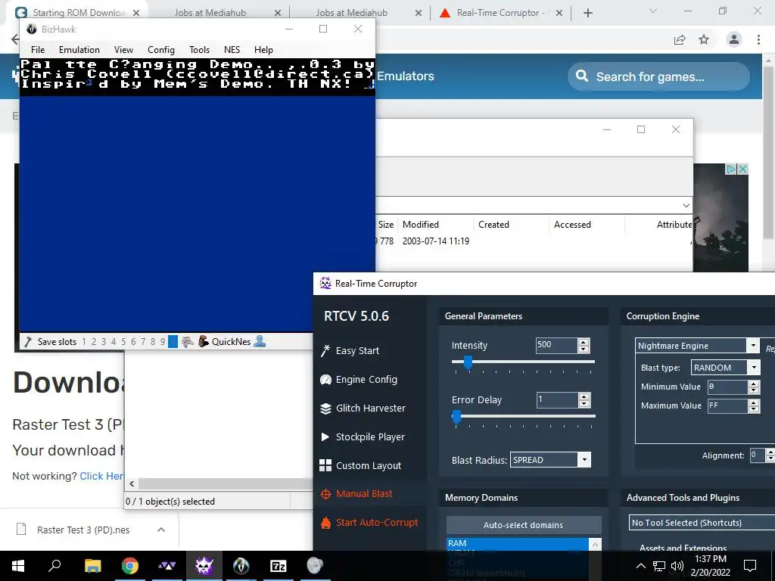
Task: Click the Auto-select domains button
Action: (x=524, y=525)
